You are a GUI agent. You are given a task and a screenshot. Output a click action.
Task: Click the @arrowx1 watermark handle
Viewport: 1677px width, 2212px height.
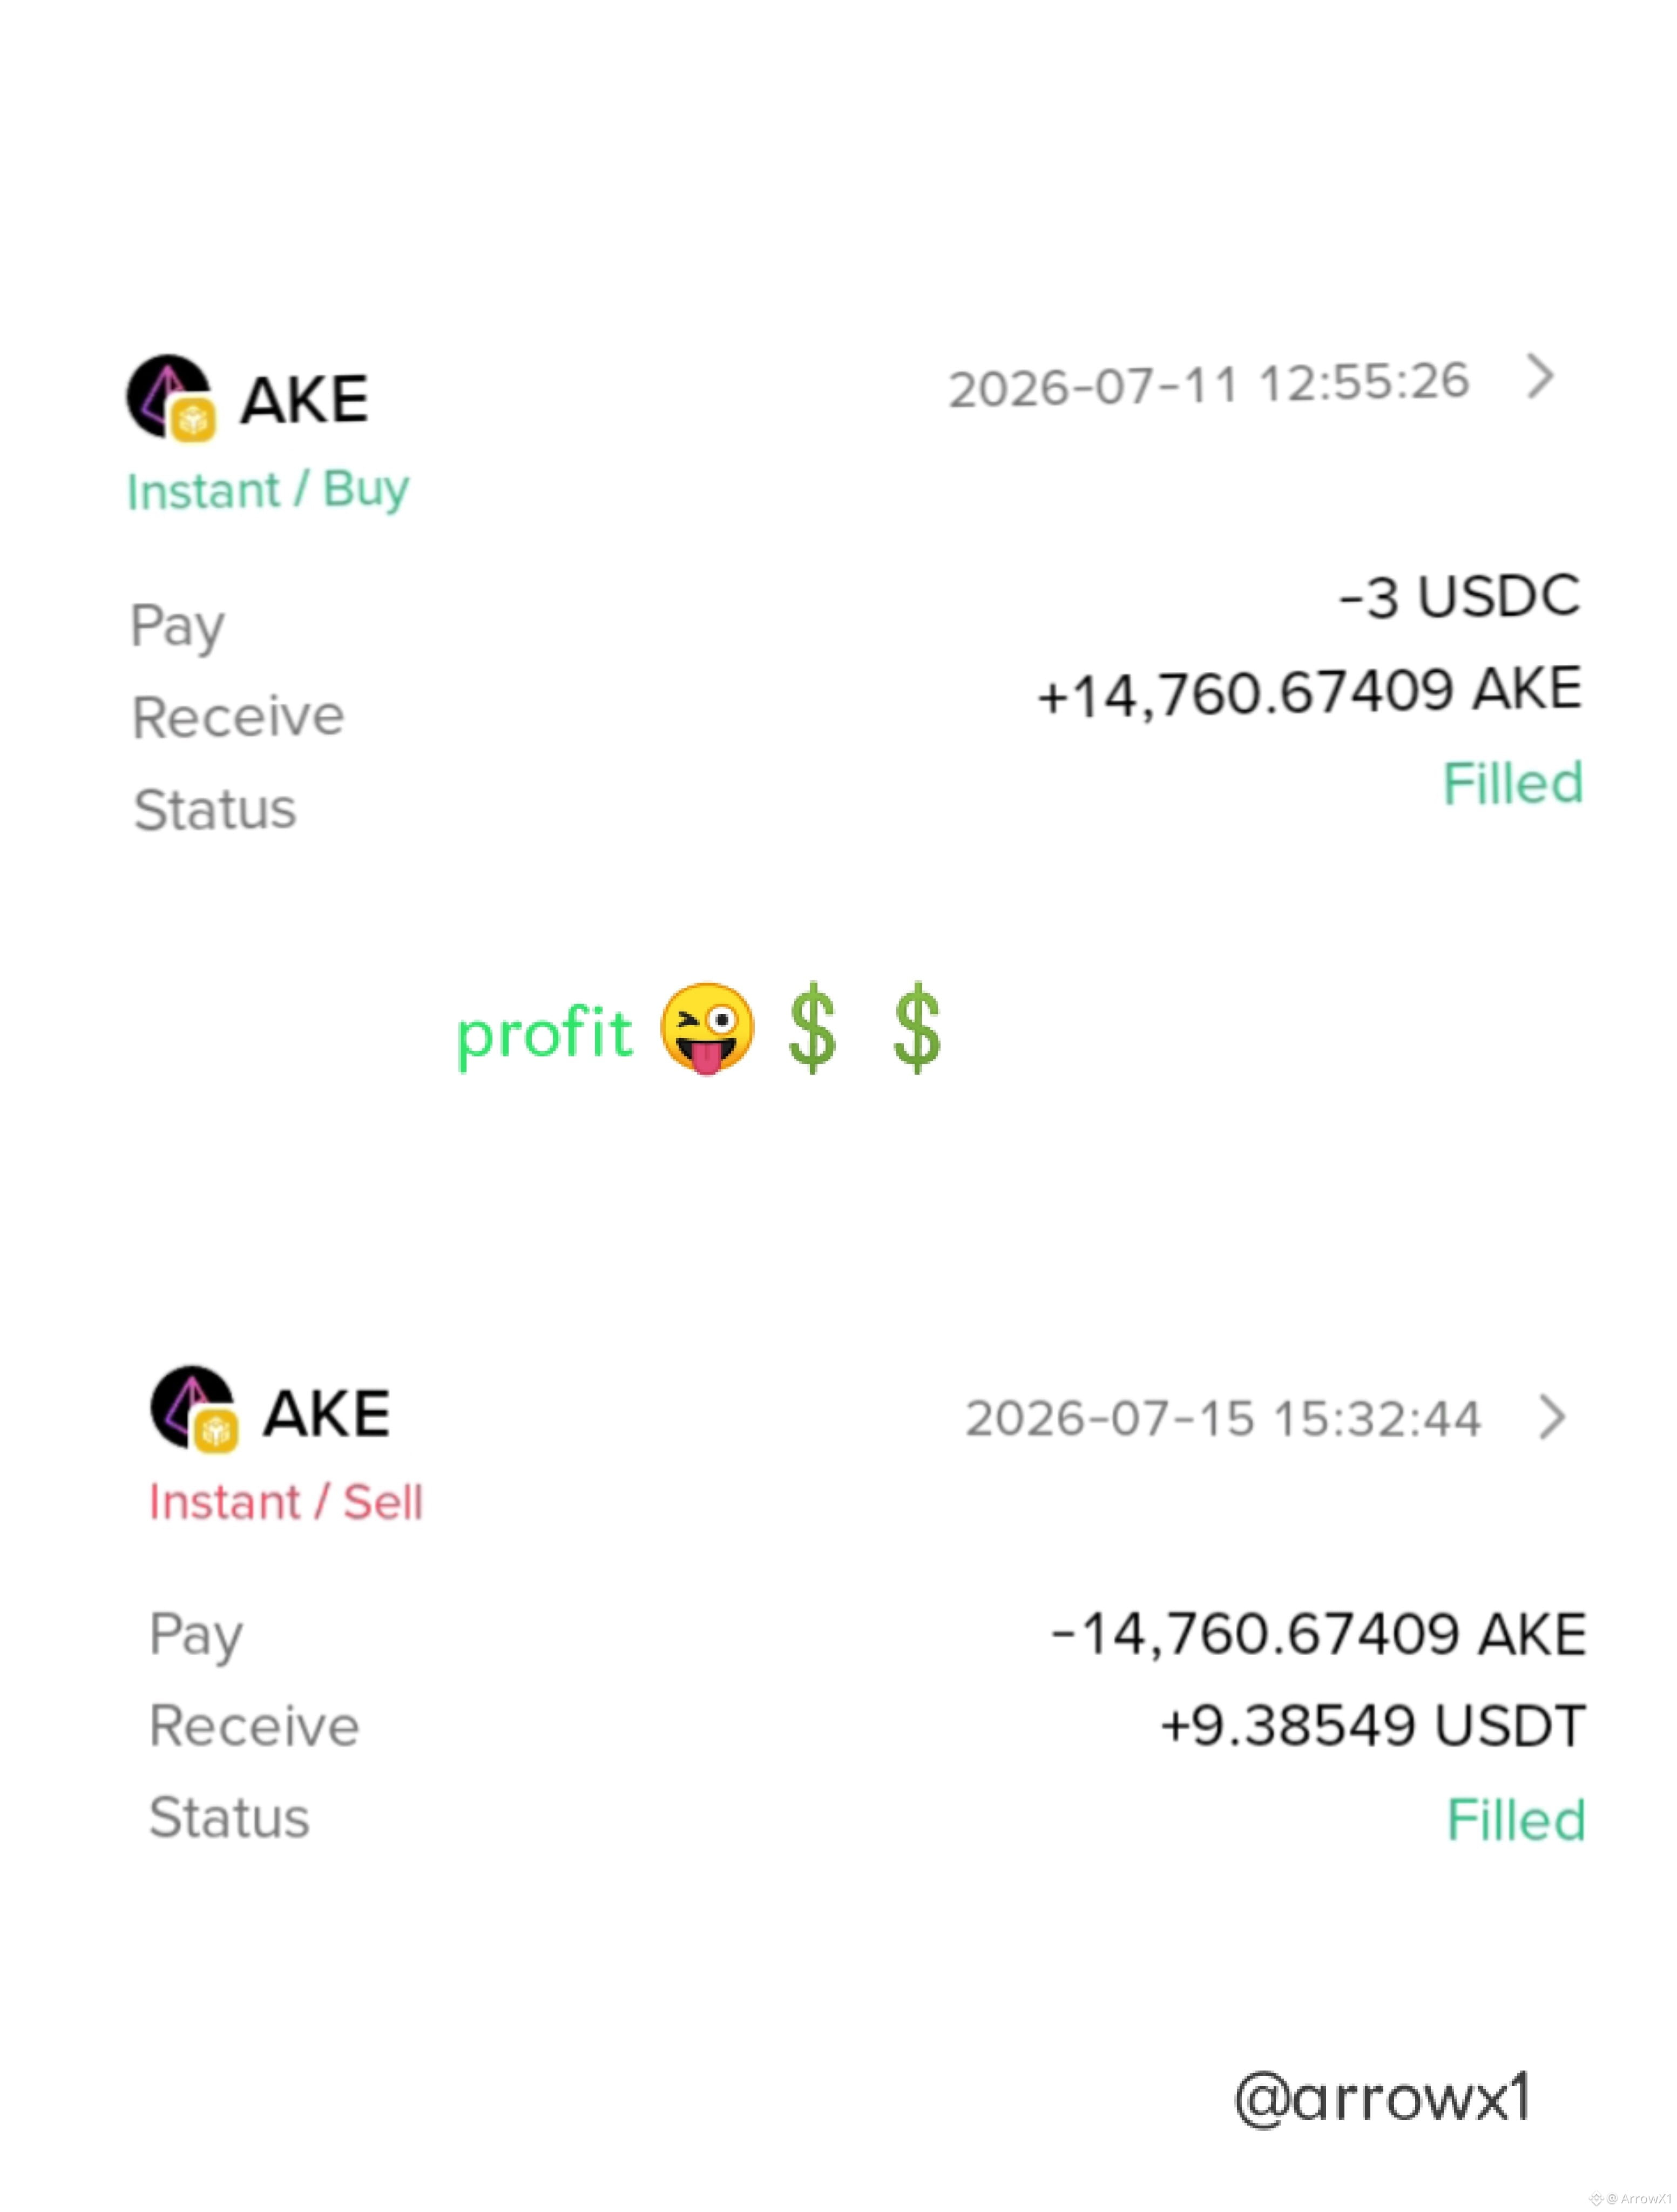coord(1382,2098)
